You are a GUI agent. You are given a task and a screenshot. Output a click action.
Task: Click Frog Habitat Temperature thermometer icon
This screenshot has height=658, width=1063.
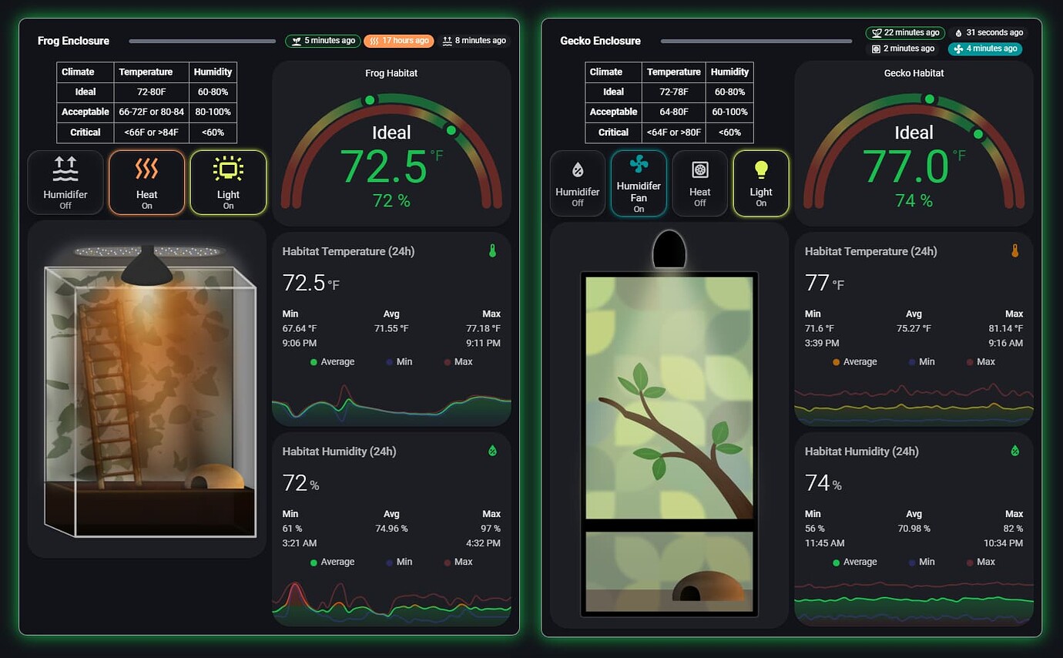492,250
